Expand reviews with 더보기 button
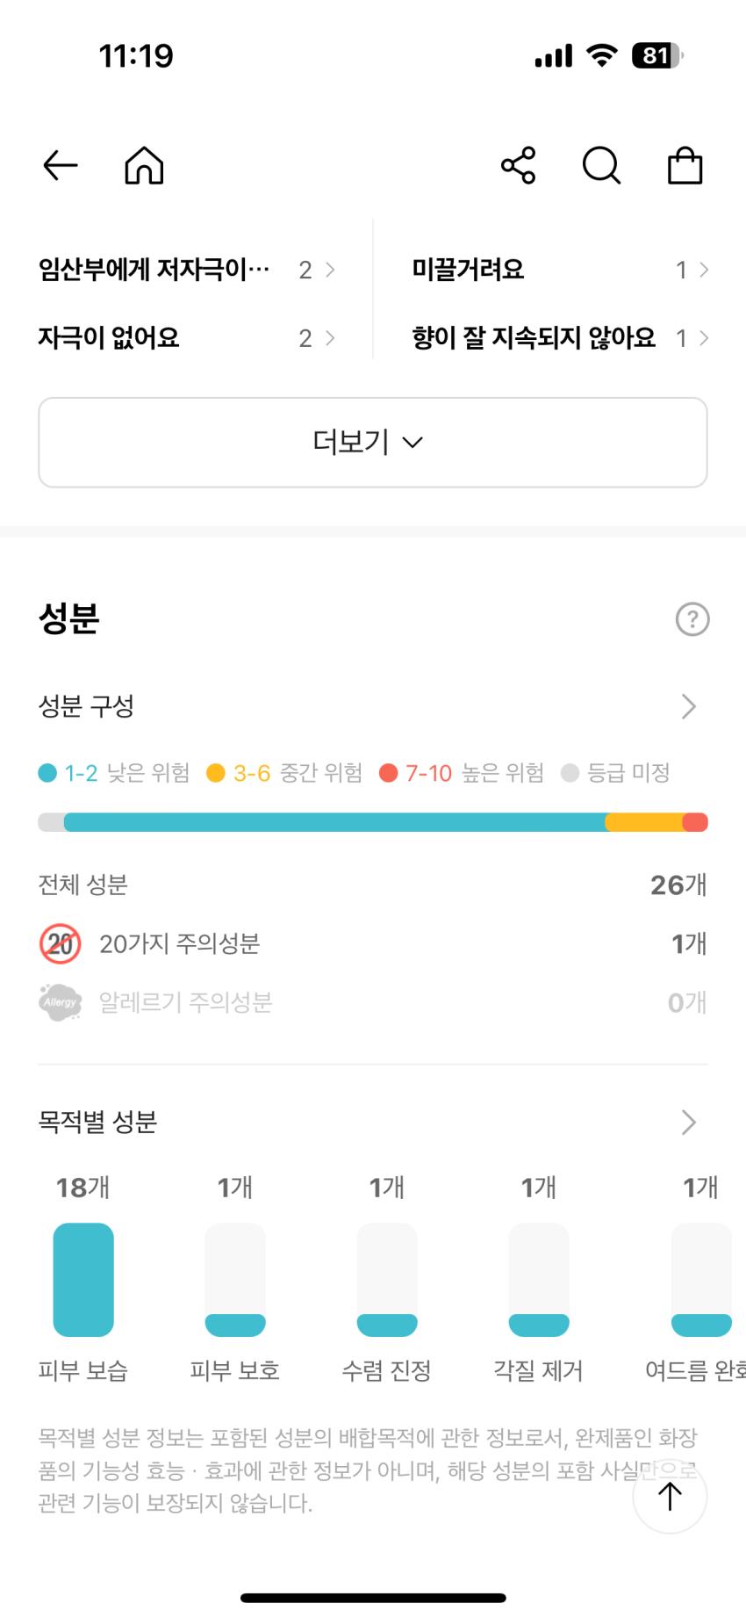 click(x=373, y=442)
